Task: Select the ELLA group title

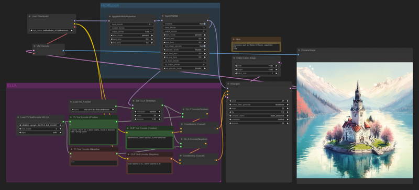Action: pyautogui.click(x=12, y=86)
